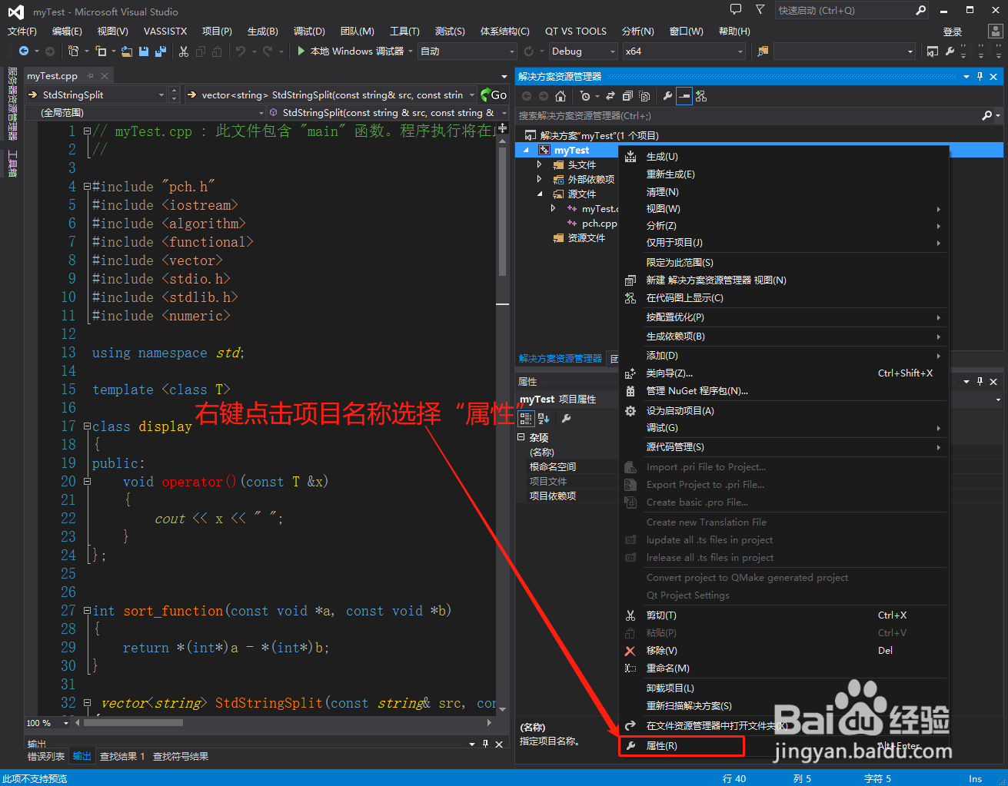Click the Pending Changes Filter clock icon
Screen dimensions: 1008x786
pyautogui.click(x=586, y=96)
